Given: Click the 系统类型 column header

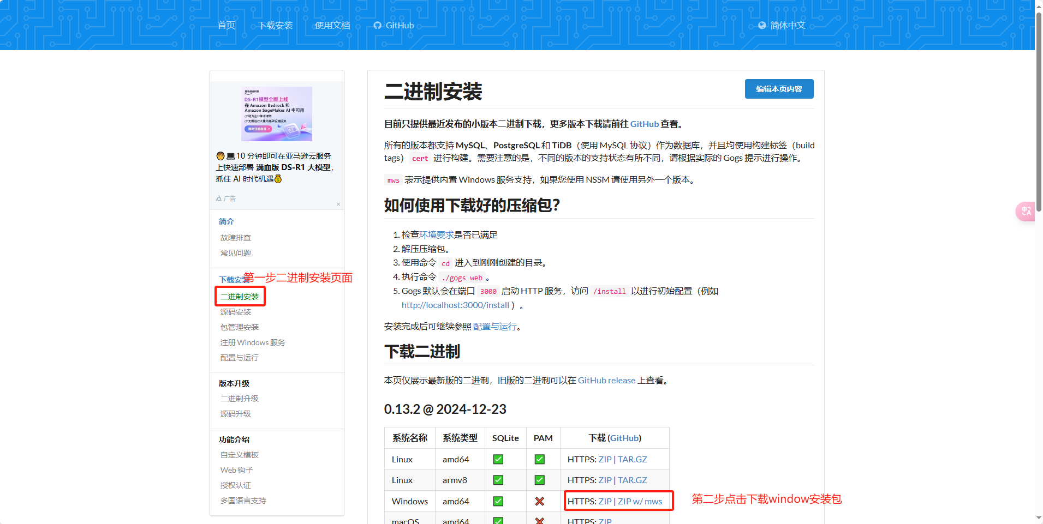Looking at the screenshot, I should (x=460, y=438).
